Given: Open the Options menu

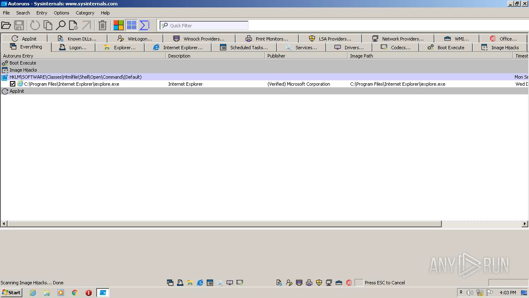Looking at the screenshot, I should pos(62,13).
